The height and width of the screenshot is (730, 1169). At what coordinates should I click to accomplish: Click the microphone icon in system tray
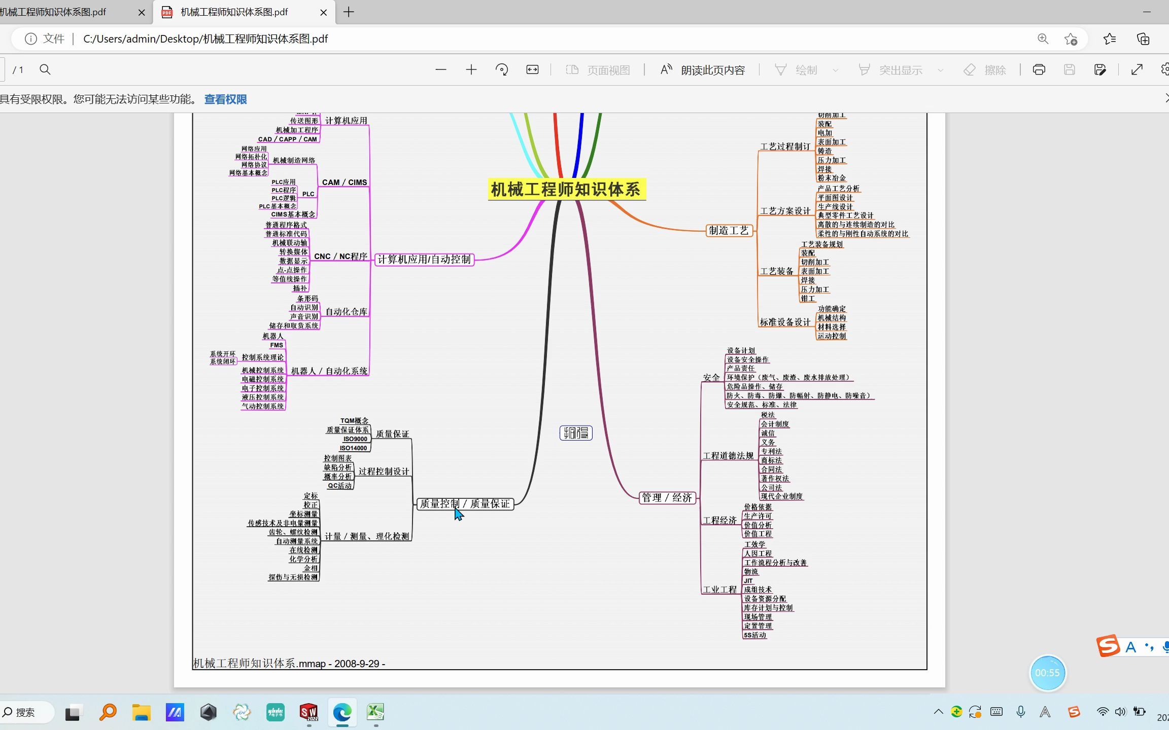(x=1021, y=712)
